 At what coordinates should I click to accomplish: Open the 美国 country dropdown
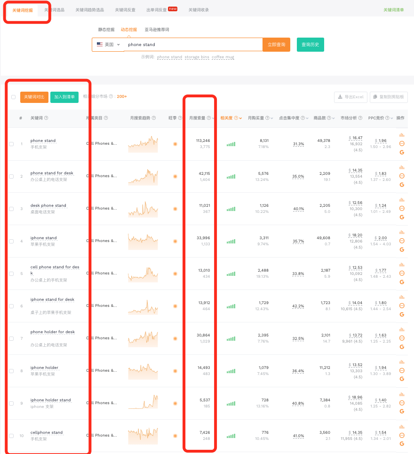[108, 45]
